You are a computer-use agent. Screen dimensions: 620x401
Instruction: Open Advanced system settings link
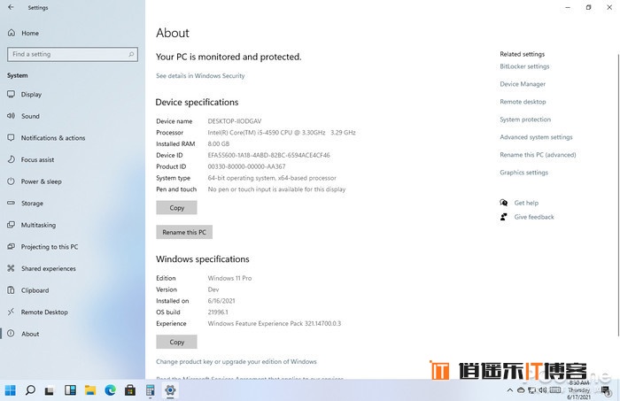[536, 137]
